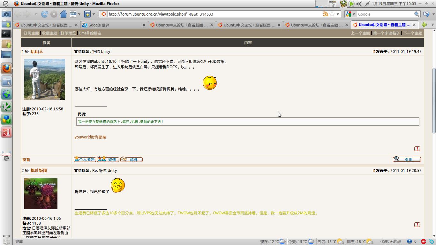Jump to 第一个未读帖子
The width and height of the screenshot is (436, 245).
pos(387,33)
